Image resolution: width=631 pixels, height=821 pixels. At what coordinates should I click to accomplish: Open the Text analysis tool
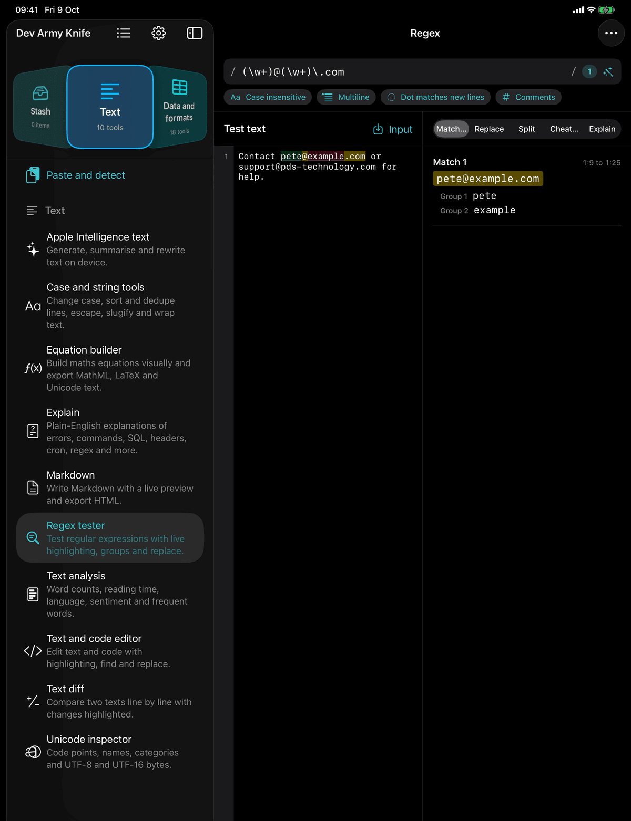(x=110, y=594)
